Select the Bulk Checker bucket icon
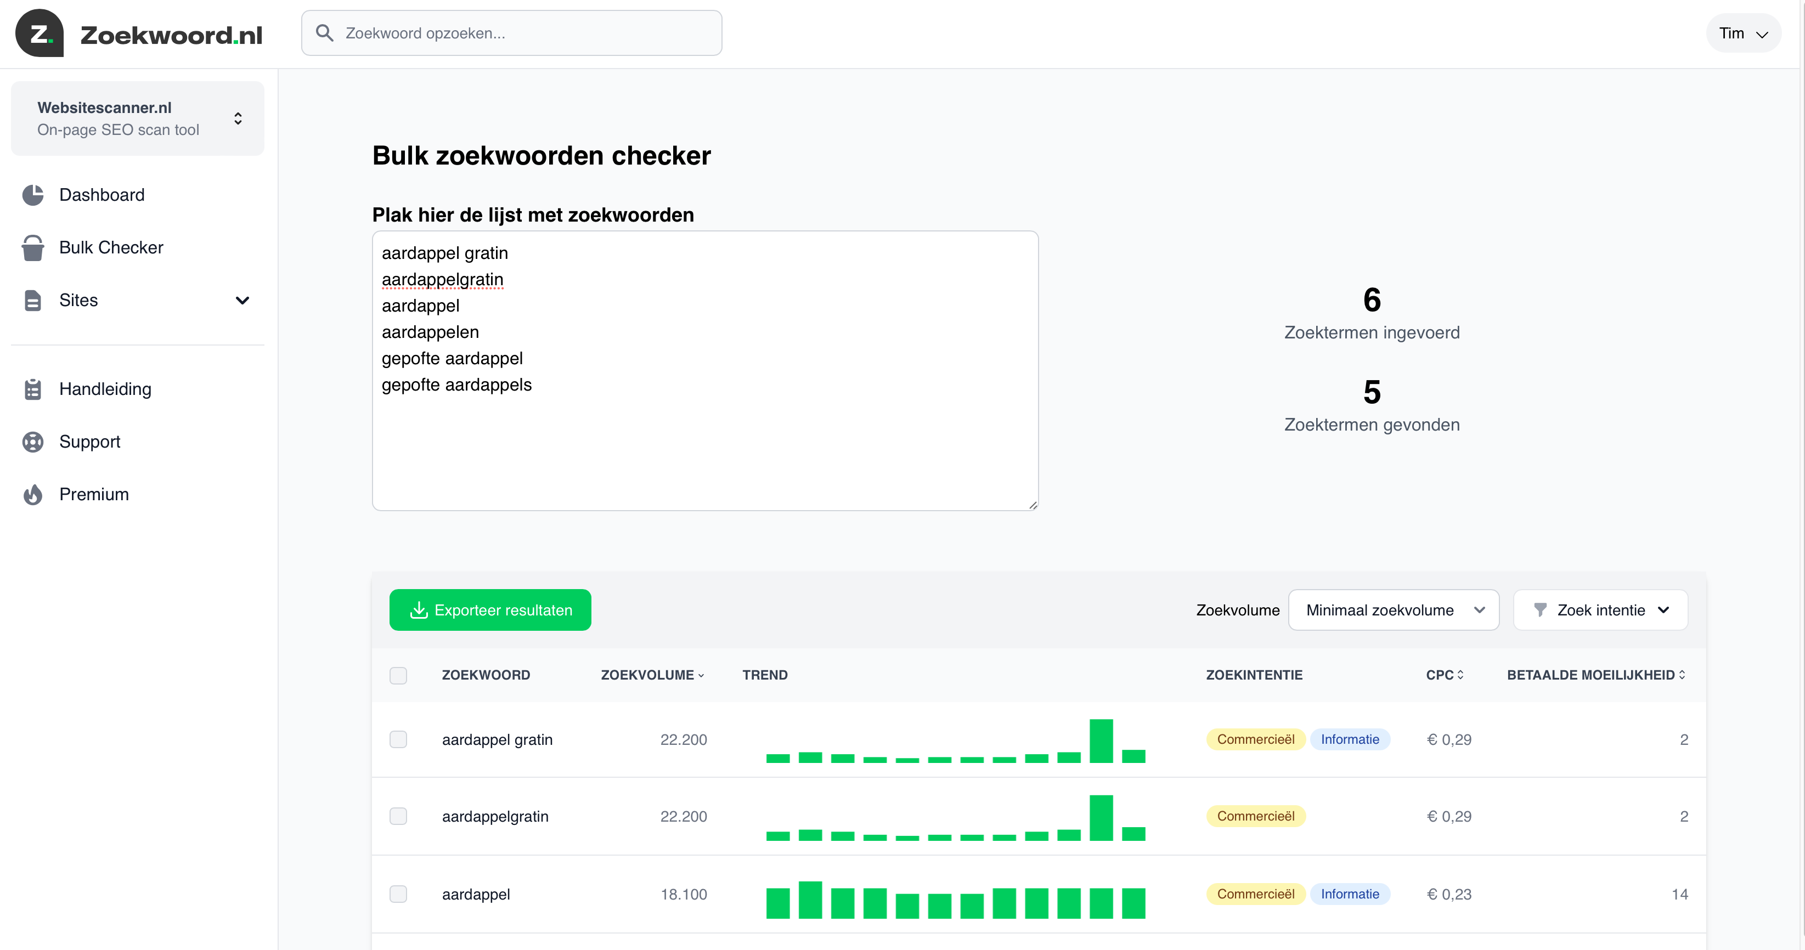Viewport: 1805px width, 950px height. click(x=33, y=247)
